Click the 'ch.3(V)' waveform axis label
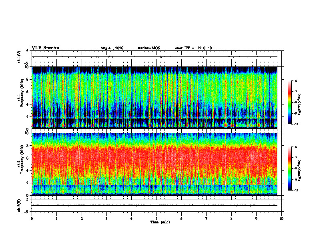This screenshot has height=245, width=317. (x=19, y=205)
